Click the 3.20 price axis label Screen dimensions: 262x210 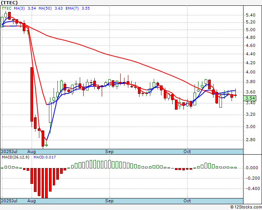coord(250,115)
